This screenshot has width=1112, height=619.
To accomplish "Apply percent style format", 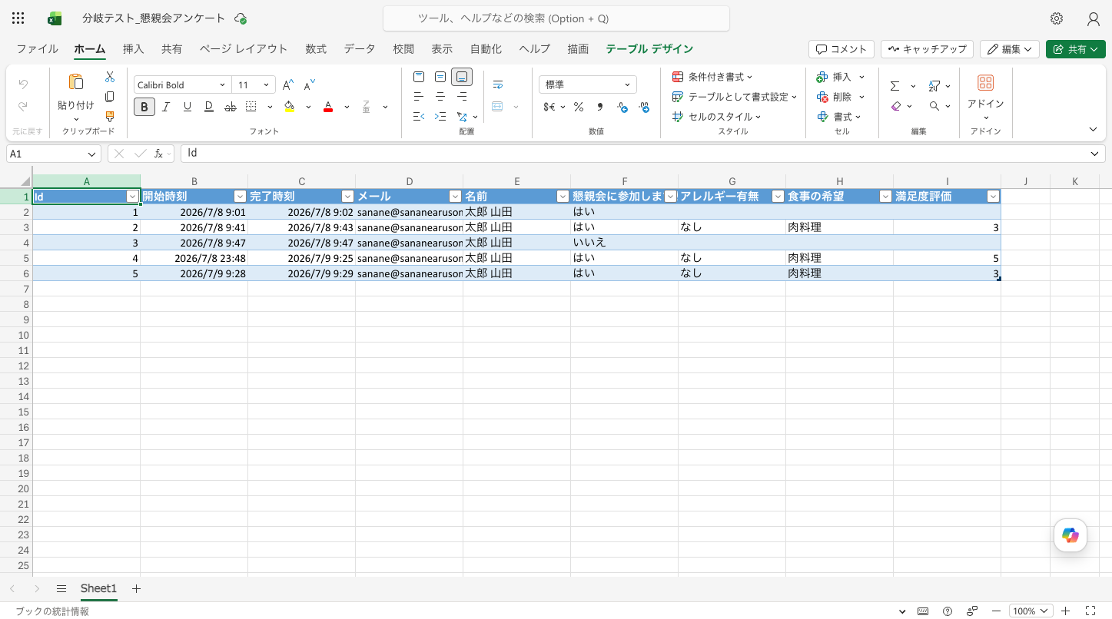I will (579, 107).
